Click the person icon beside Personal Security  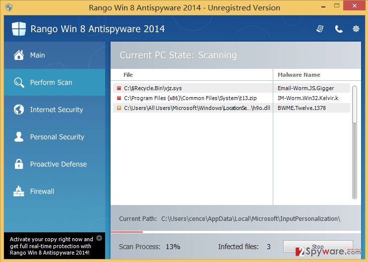coord(19,137)
